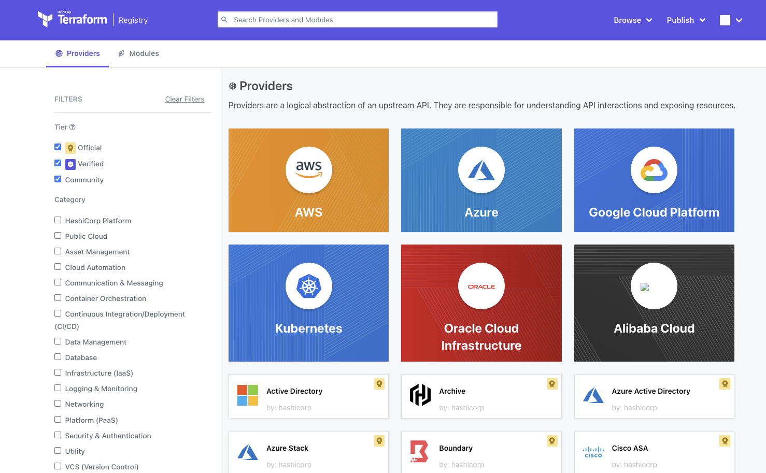Check Security & Authentication filter

pos(58,435)
